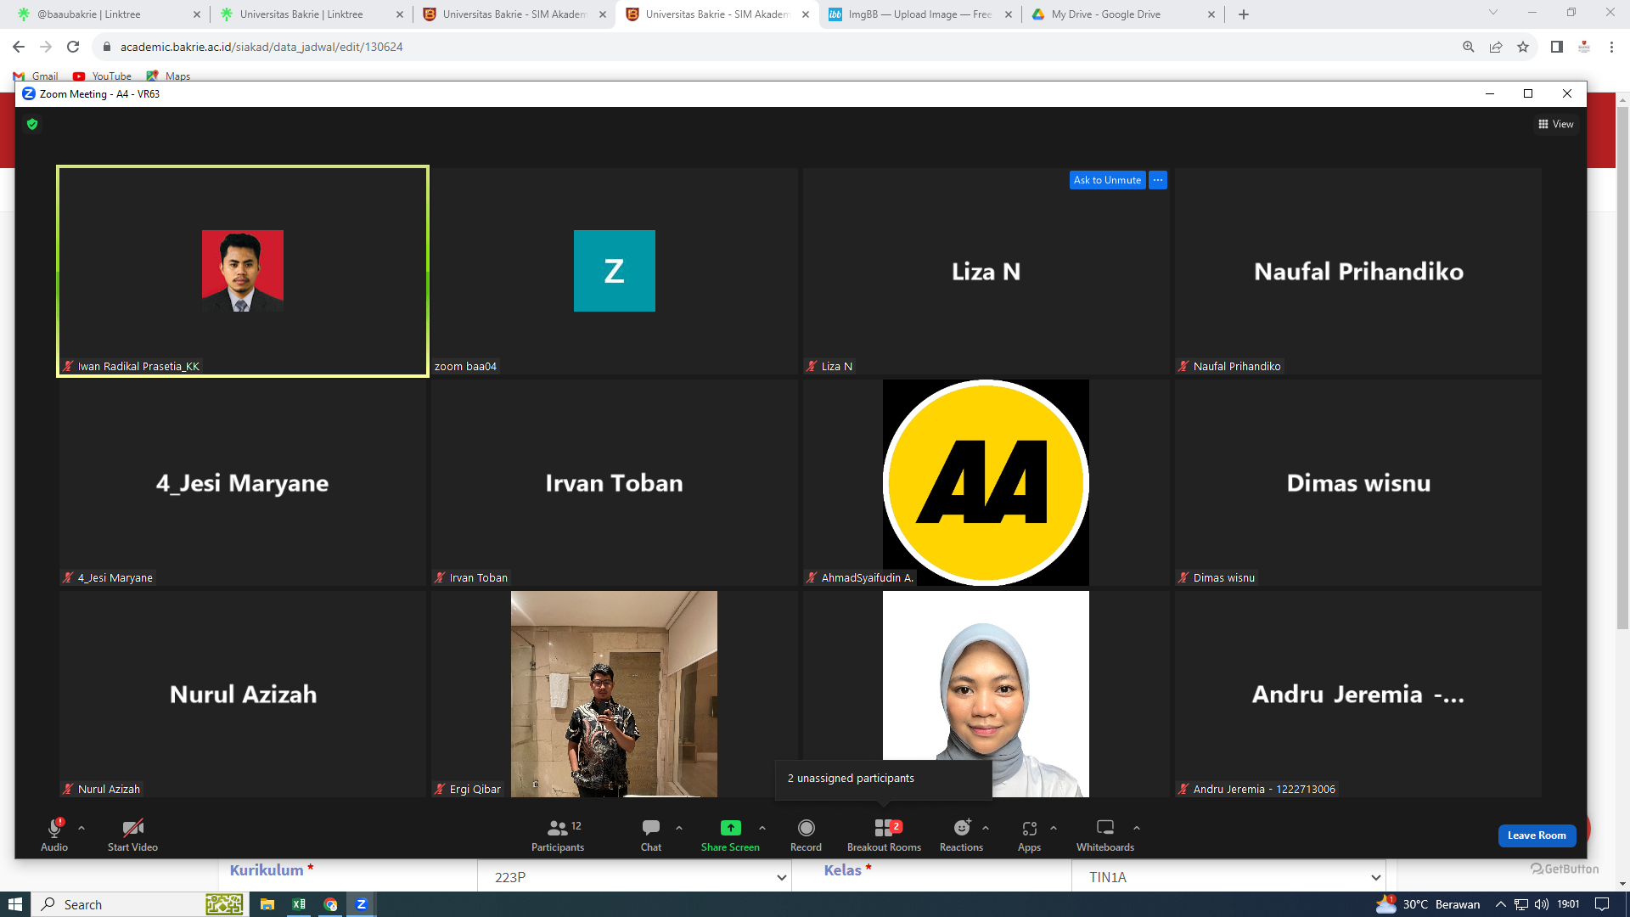Open Gmail bookmark
The image size is (1630, 917).
[36, 76]
